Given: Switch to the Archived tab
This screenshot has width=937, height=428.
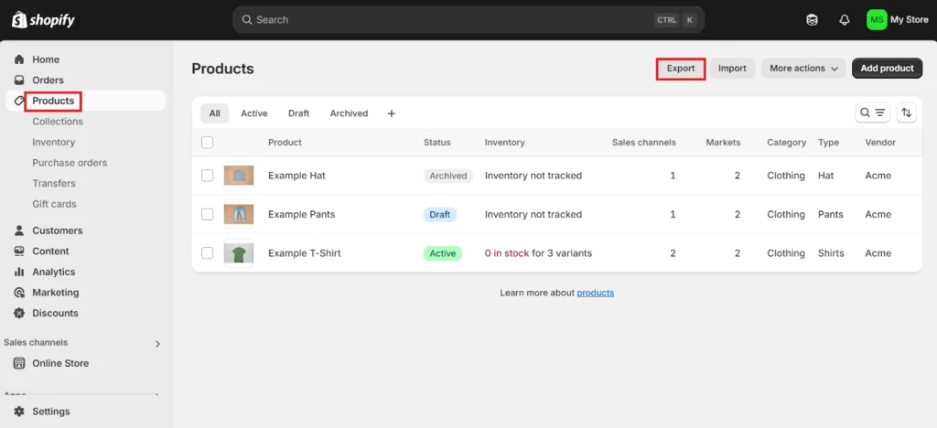Looking at the screenshot, I should (349, 113).
